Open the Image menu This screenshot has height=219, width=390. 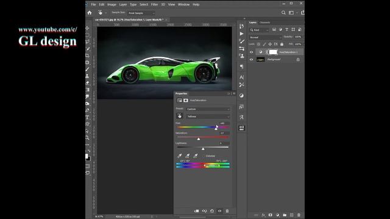[112, 4]
